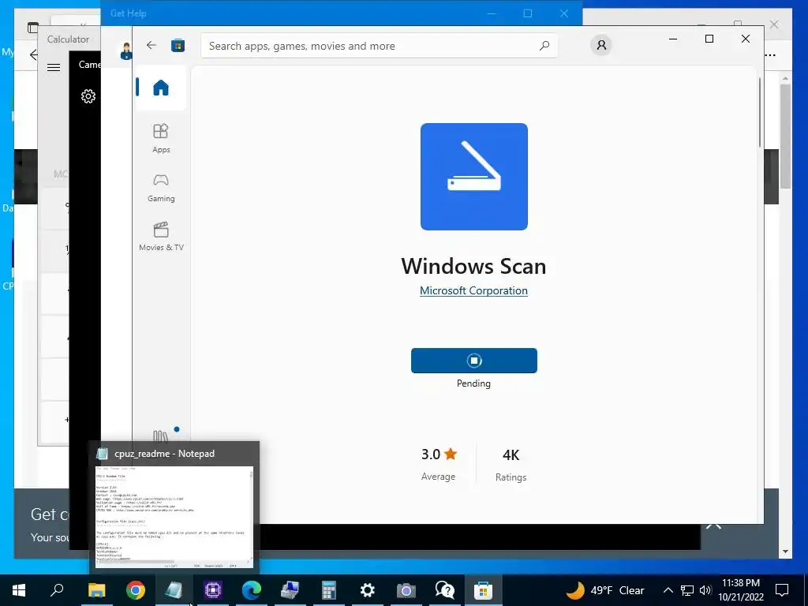Screen dimensions: 808x606
Task: Open taskbar Search
Action: pyautogui.click(x=57, y=590)
